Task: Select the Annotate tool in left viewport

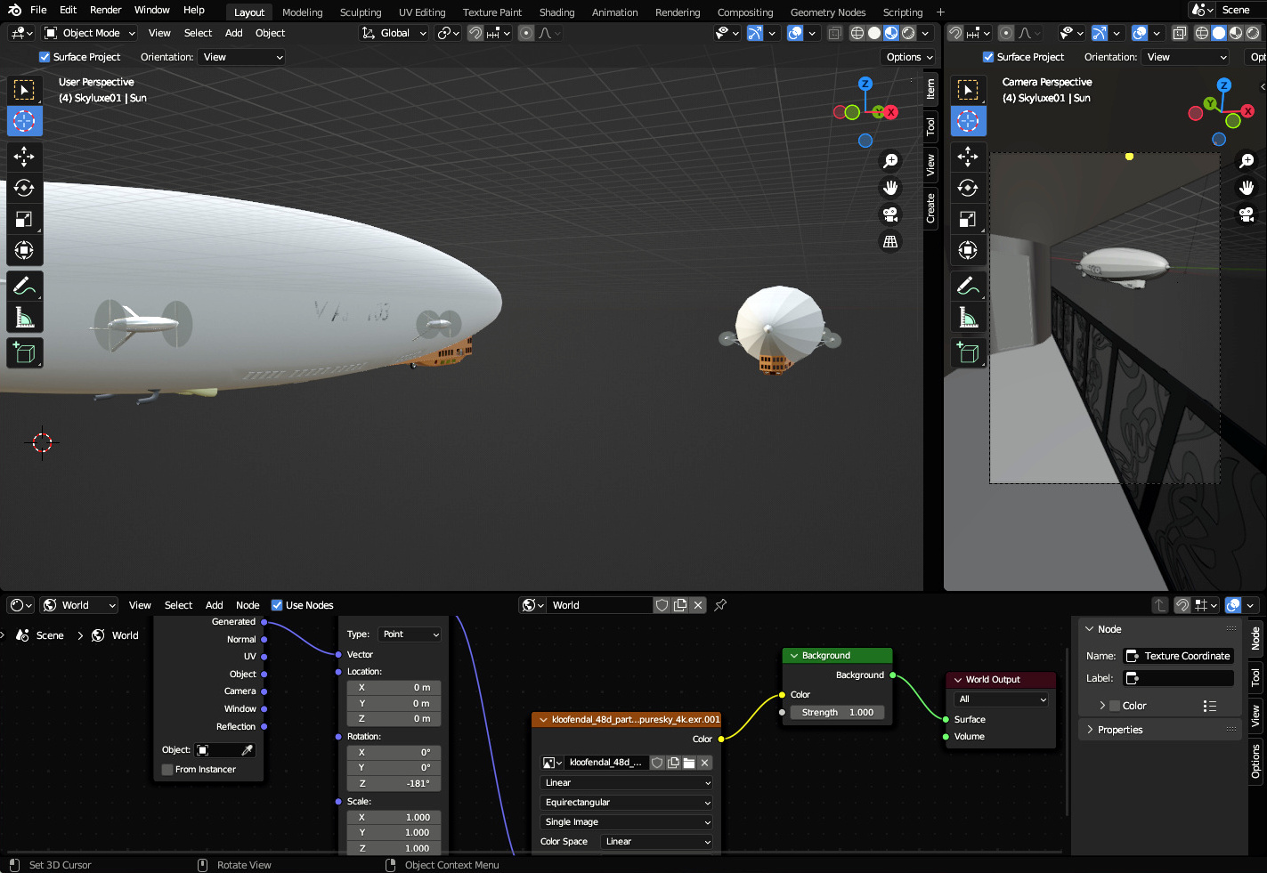Action: [24, 286]
